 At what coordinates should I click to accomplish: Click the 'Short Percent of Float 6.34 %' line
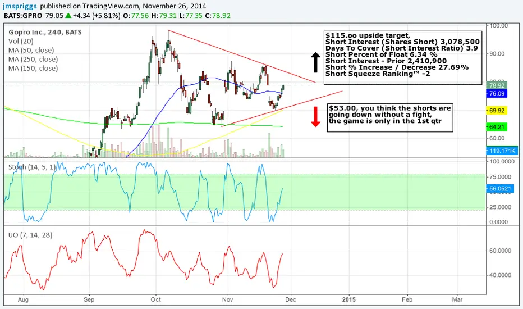click(x=381, y=54)
